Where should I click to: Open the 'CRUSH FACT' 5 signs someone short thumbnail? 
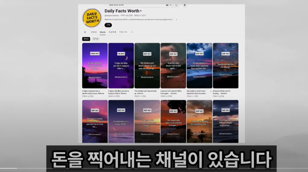click(95, 66)
